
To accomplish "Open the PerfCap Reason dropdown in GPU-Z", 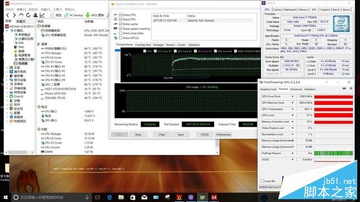I will (x=292, y=153).
